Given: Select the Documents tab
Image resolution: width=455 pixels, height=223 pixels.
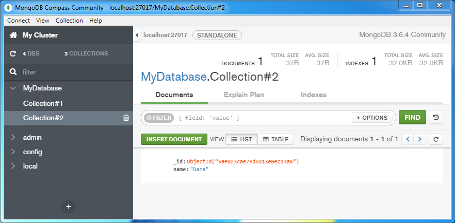Looking at the screenshot, I should 174,95.
